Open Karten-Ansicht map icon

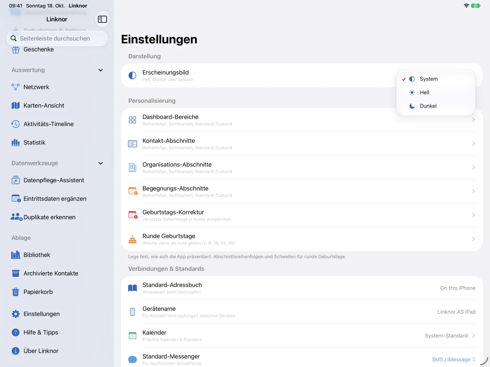pyautogui.click(x=15, y=106)
